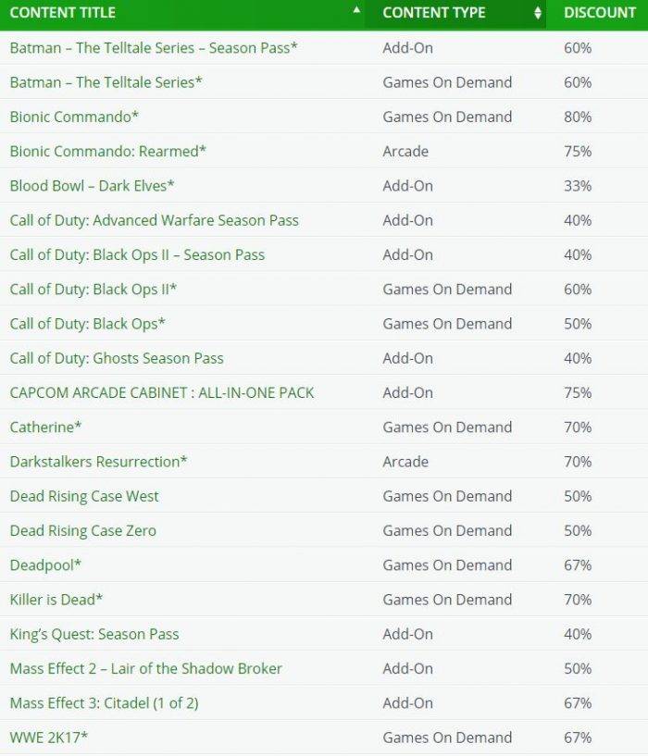Open Killer is Dead link
The image size is (648, 756).
pos(56,600)
